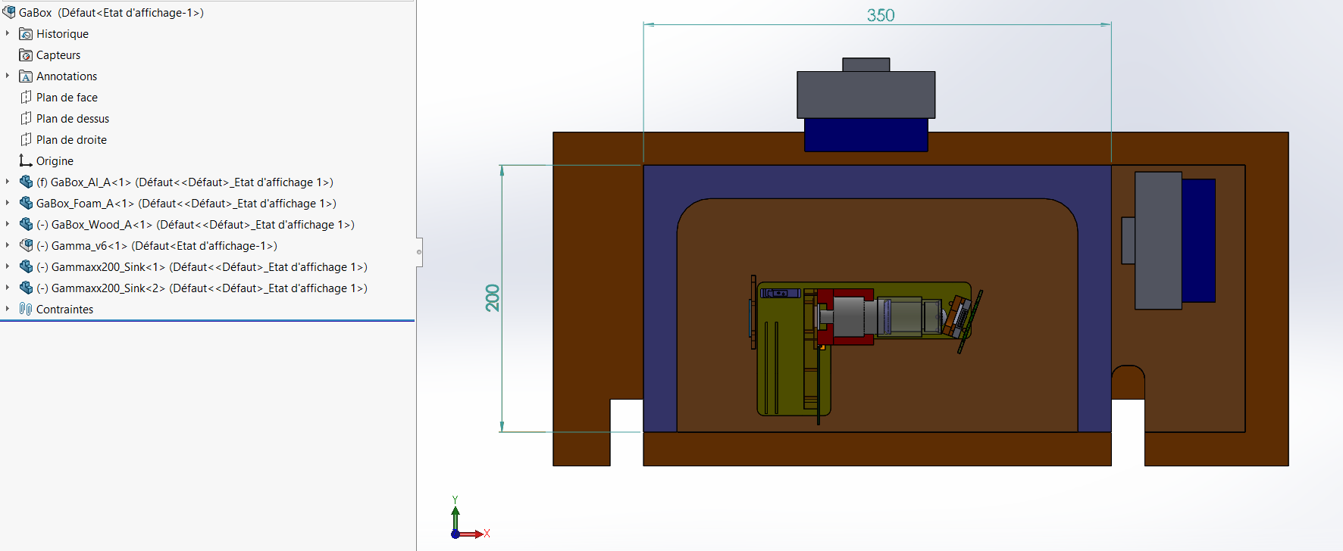Click the GaBox_Wood_A part icon

point(26,224)
